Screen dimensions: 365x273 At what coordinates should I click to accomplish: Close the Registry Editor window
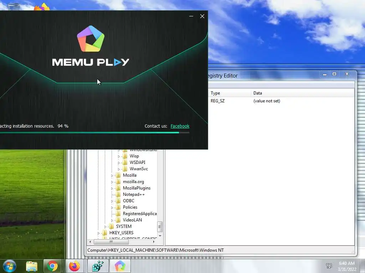point(347,74)
